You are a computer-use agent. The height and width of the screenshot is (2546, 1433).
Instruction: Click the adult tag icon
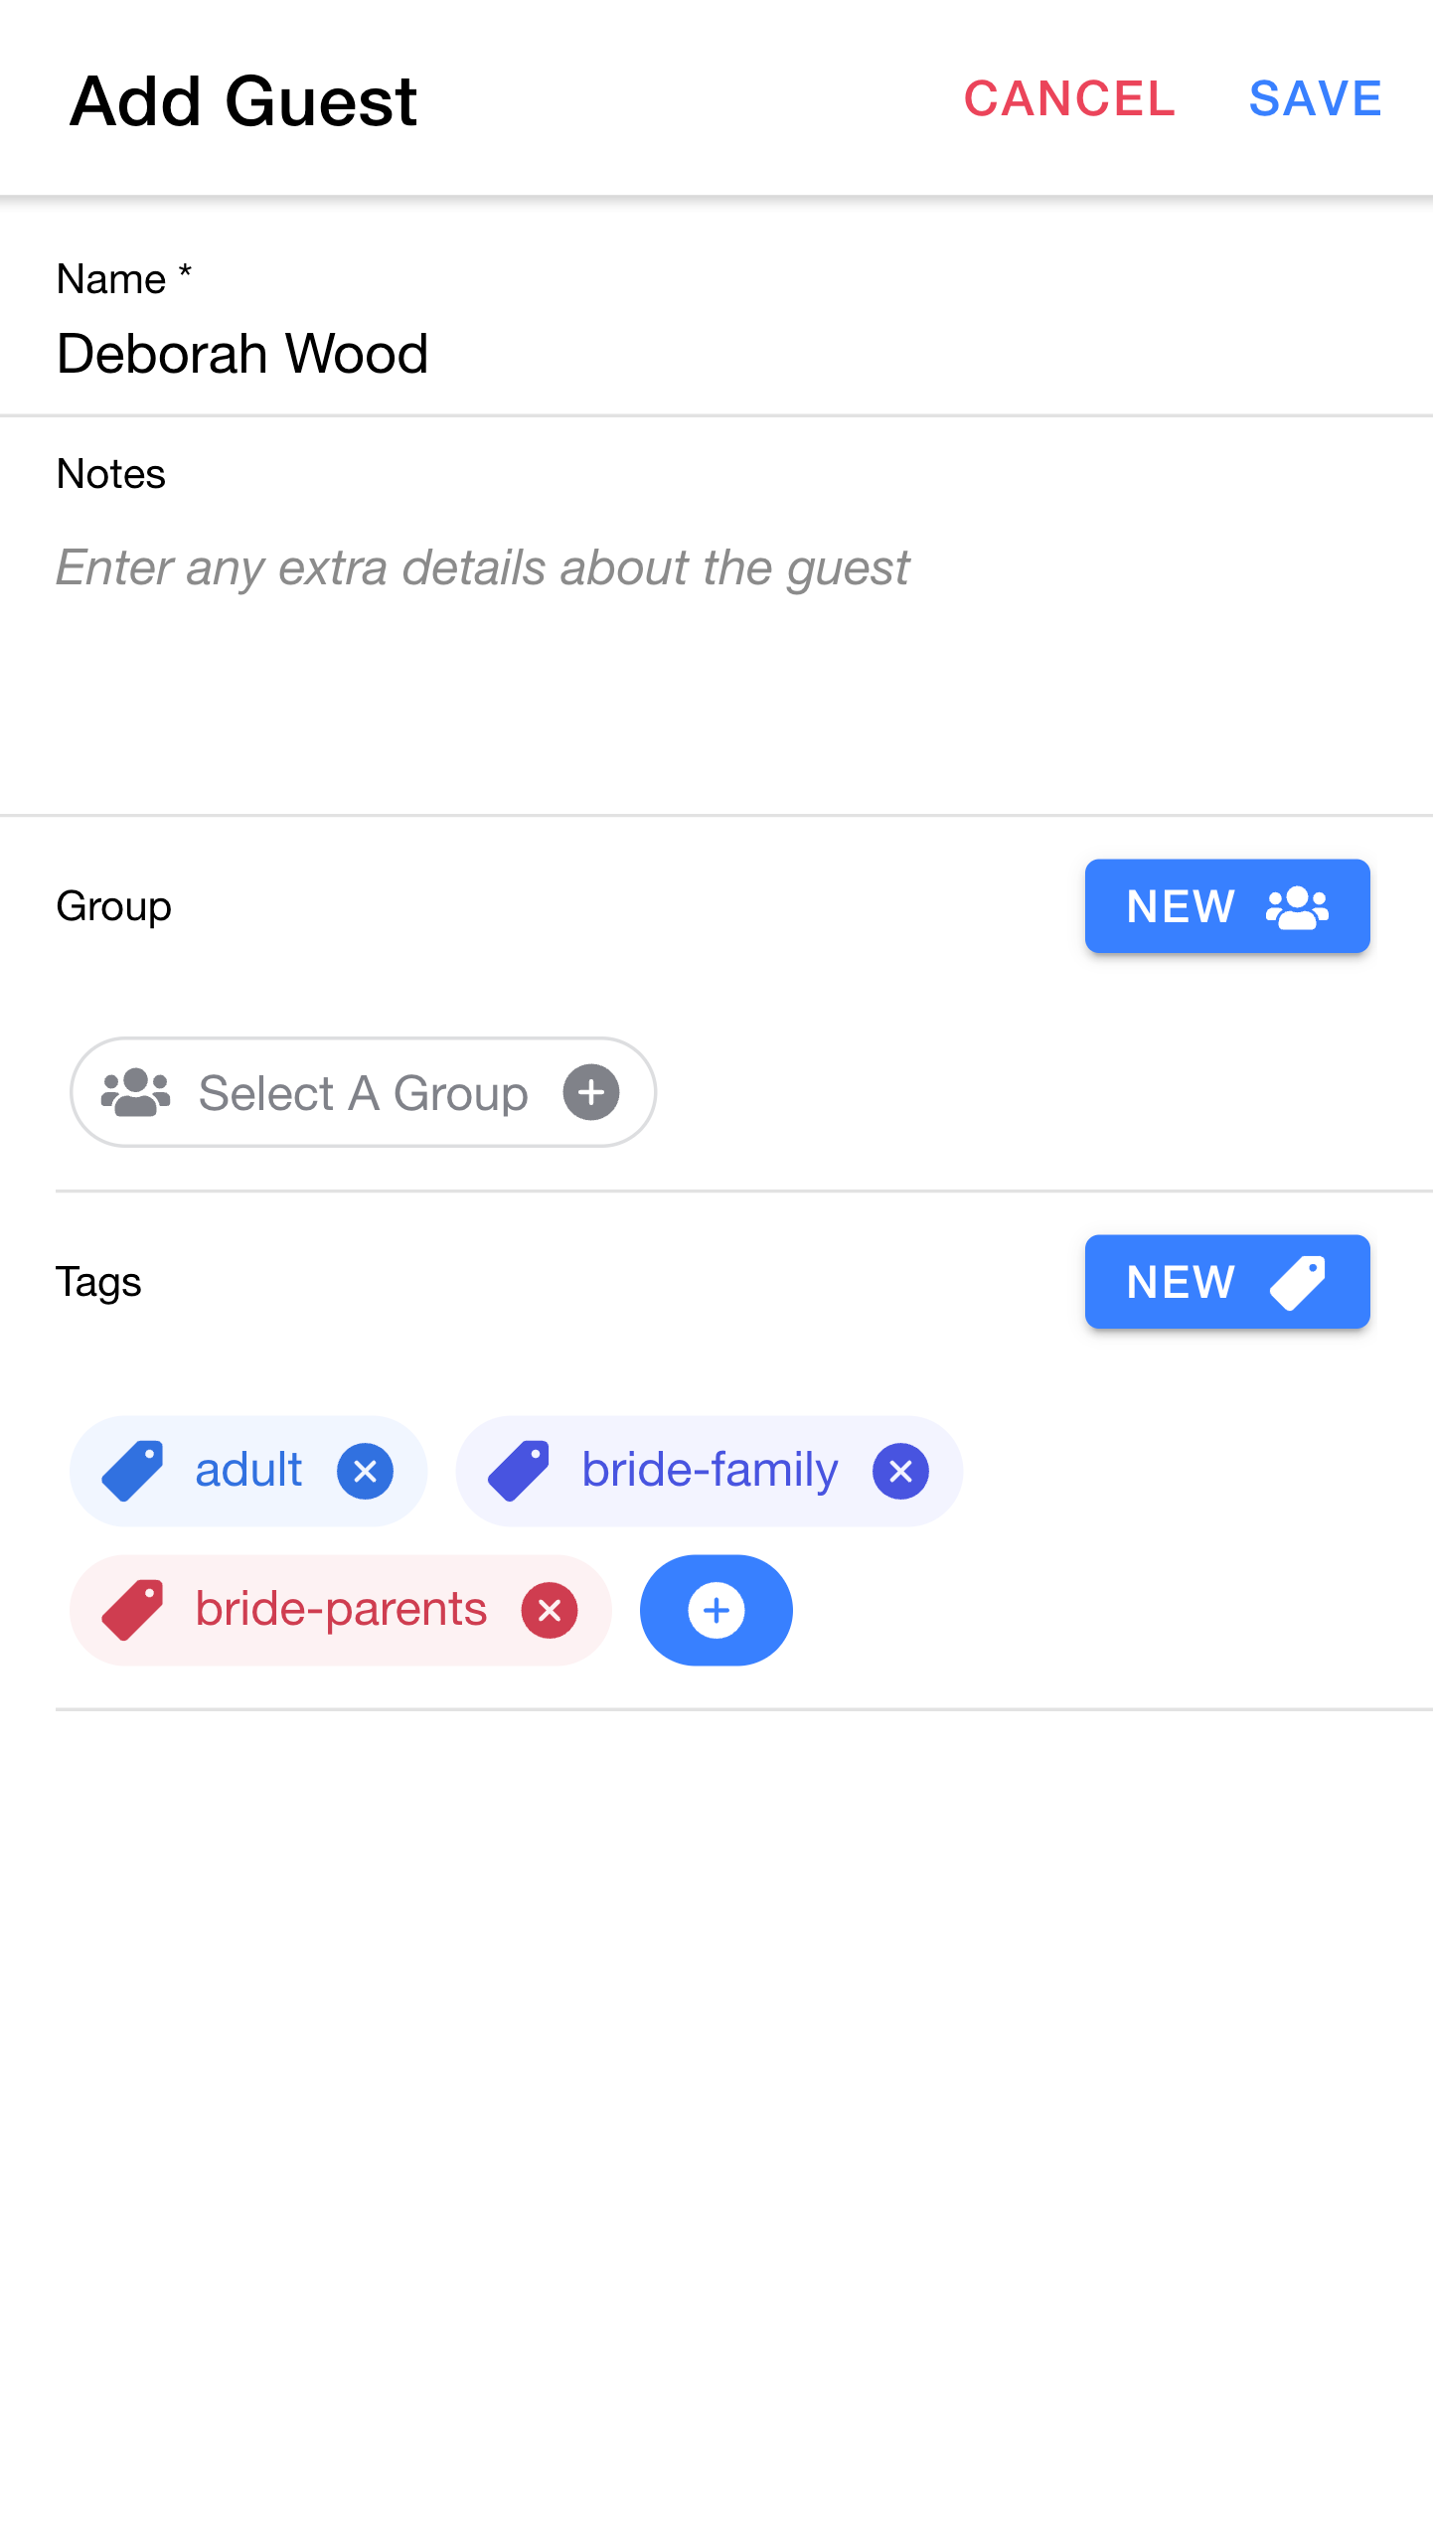point(133,1471)
